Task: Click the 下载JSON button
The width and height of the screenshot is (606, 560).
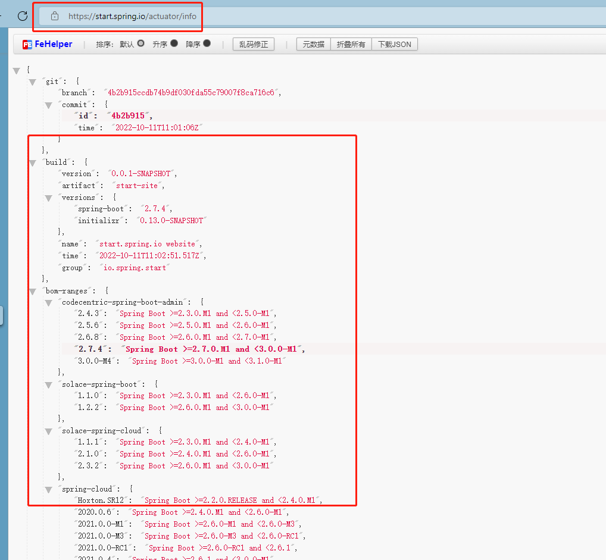Action: 395,45
